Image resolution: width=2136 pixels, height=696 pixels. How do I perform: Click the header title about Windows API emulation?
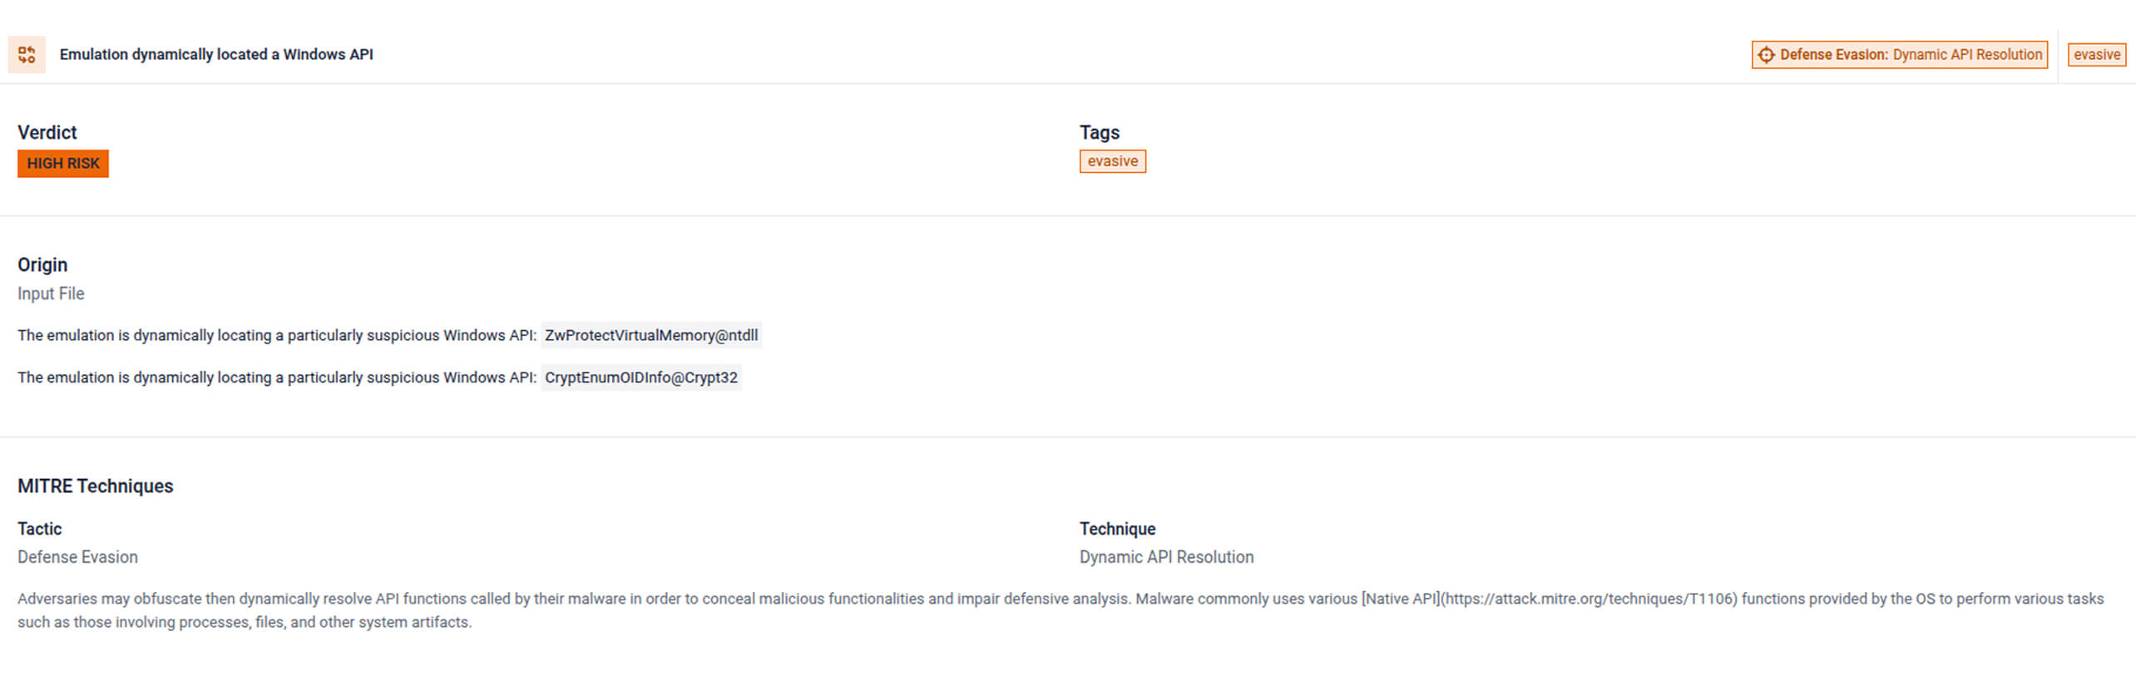216,55
